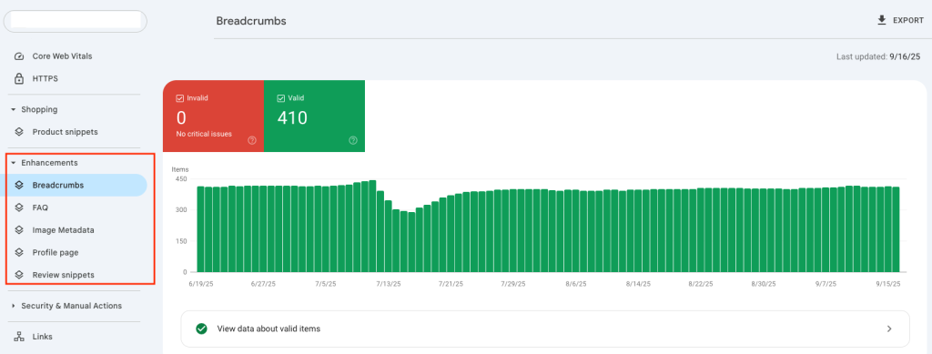Click the 9/15/25 axis date label

tap(889, 284)
